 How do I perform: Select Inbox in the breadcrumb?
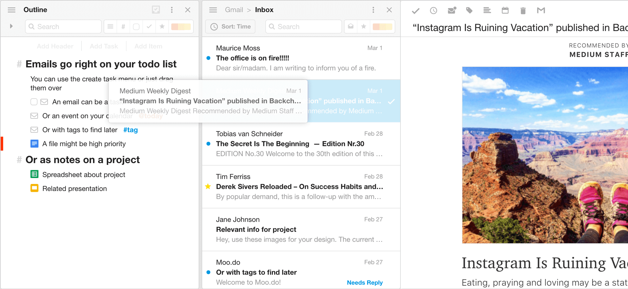click(x=264, y=10)
